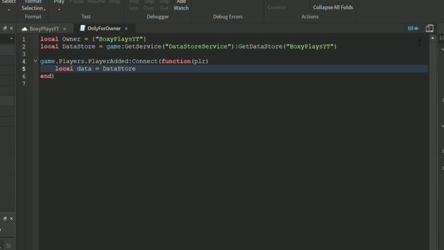Click GetDataStore in the code on line 2
This screenshot has width=444, height=250.
260,47
